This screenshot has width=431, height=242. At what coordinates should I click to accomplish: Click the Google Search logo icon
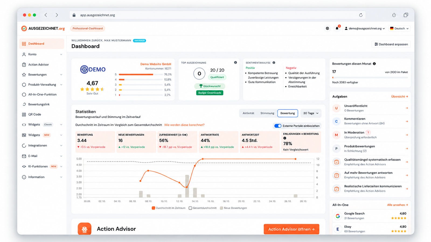pos(338,216)
